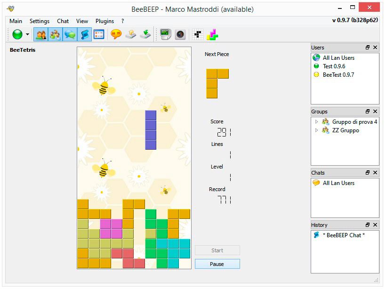Click the Next Piece preview
Viewport: 386px width, 289px height.
[x=217, y=84]
